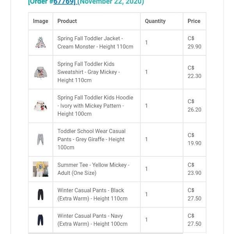Click the Price column header
This screenshot has height=234, width=234.
tap(194, 21)
